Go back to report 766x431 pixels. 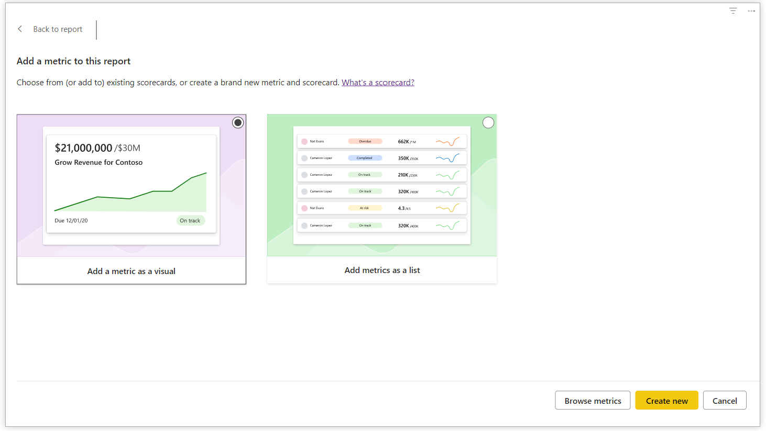pyautogui.click(x=58, y=29)
